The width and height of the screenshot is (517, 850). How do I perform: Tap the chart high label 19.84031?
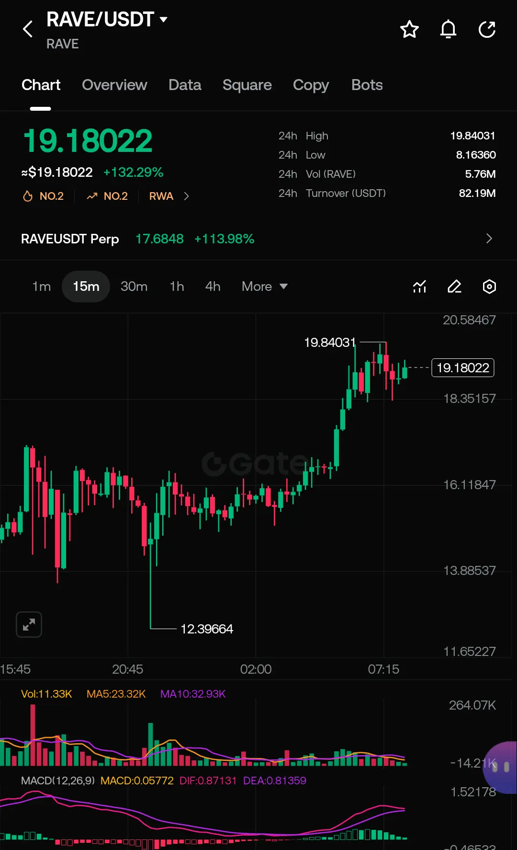330,342
